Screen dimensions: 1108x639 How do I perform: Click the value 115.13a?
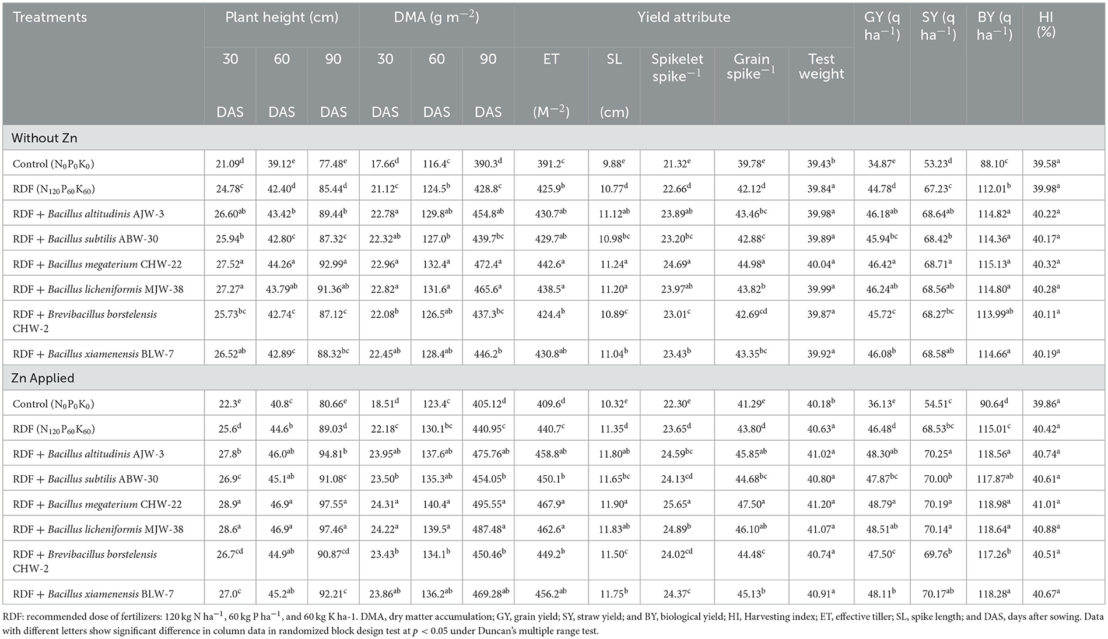[x=994, y=264]
